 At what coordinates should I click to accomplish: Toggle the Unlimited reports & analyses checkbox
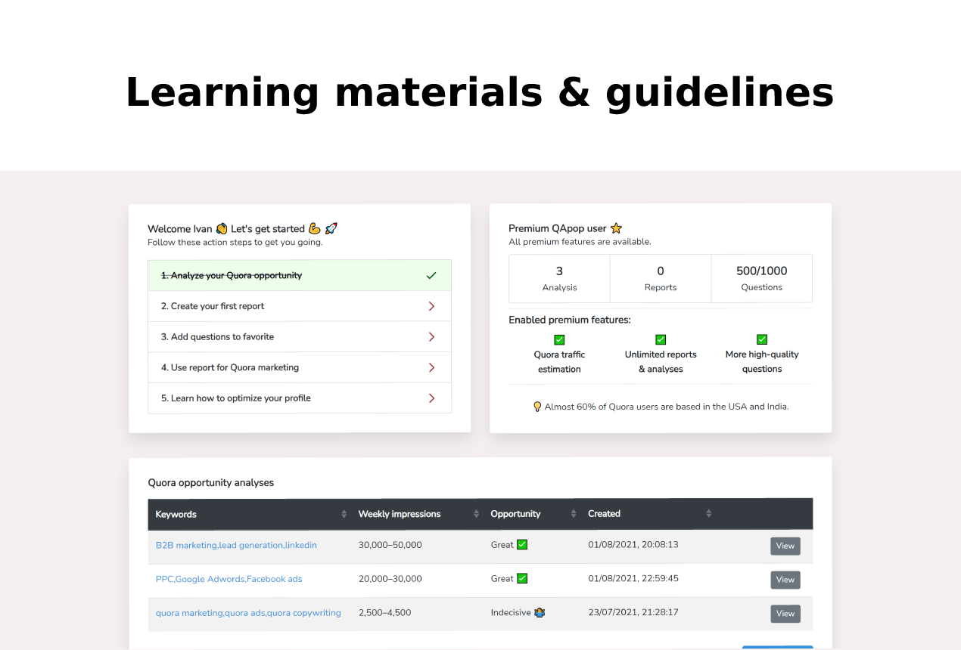(661, 339)
